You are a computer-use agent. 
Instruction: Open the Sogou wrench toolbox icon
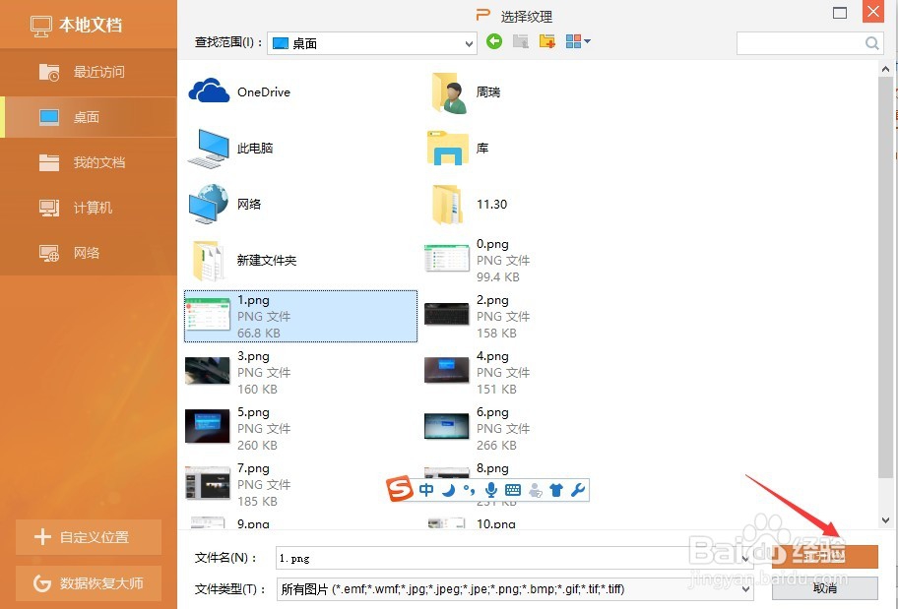point(578,490)
